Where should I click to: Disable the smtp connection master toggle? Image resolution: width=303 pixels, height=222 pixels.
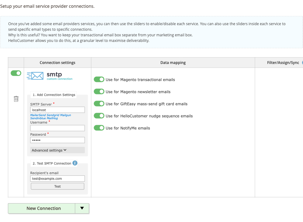click(16, 73)
